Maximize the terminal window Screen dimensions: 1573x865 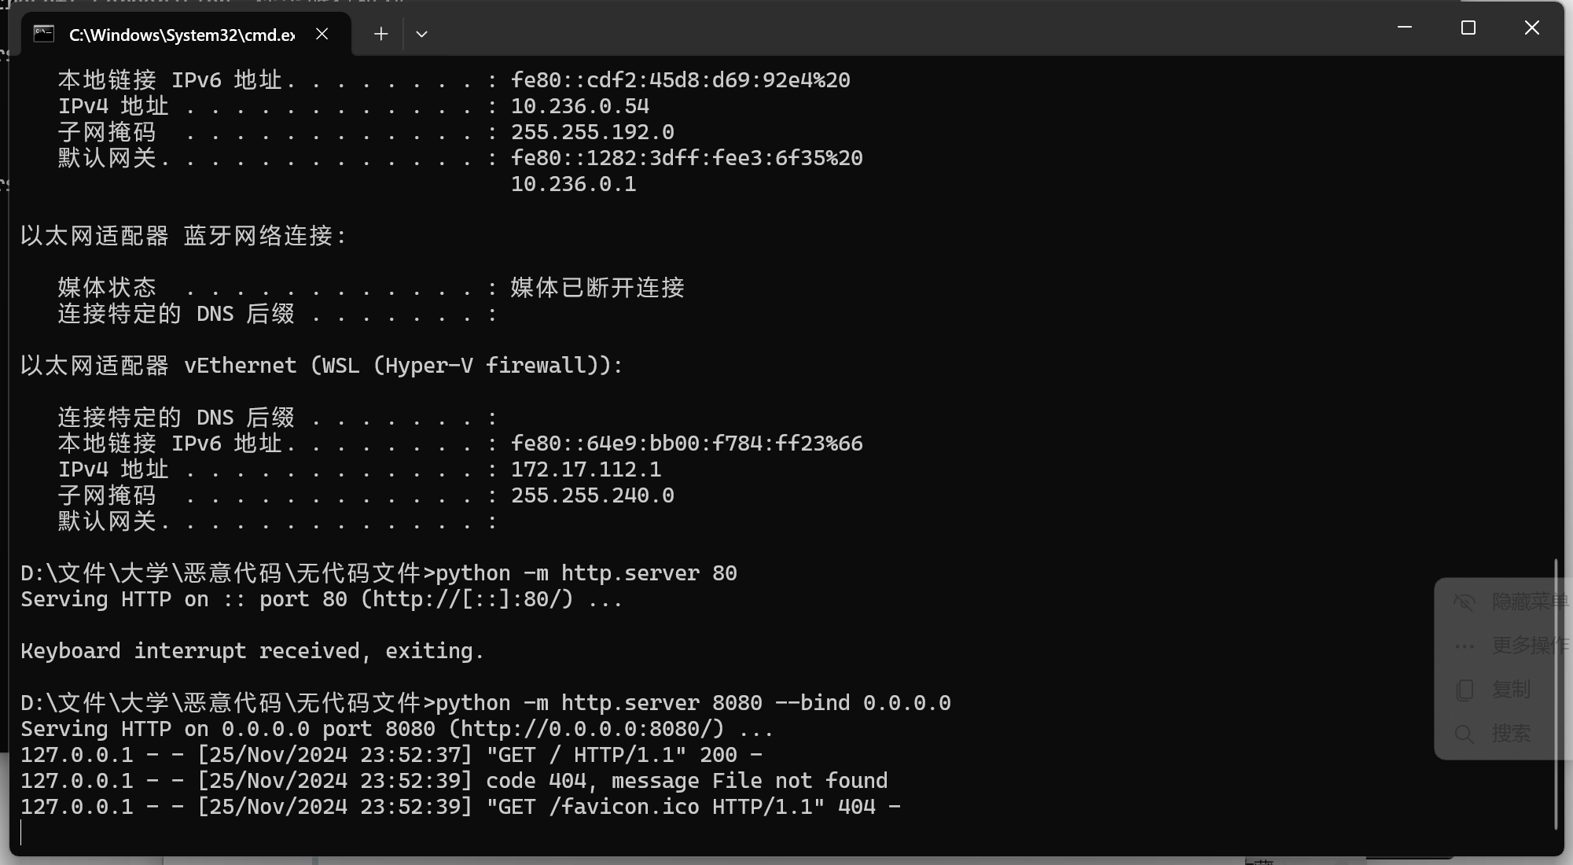click(x=1468, y=28)
